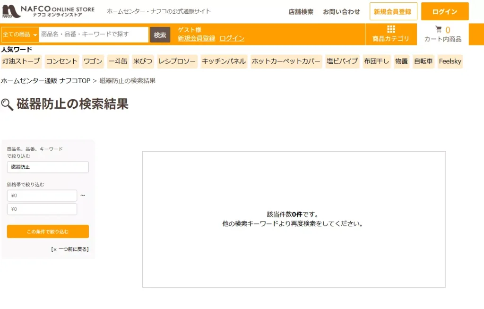The image size is (484, 309).
Task: Follow the ログイン link under ゲスト様
Action: (x=232, y=38)
